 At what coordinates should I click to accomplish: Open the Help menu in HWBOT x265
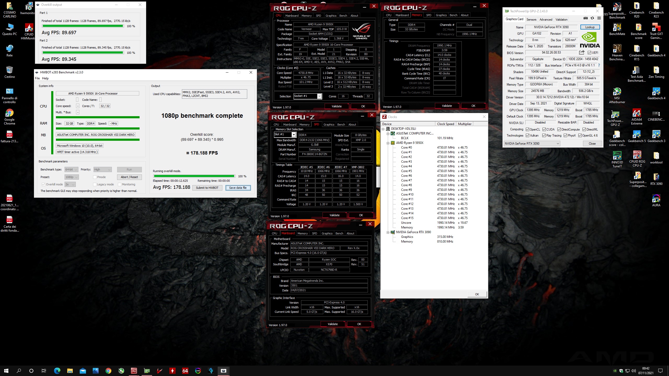coord(45,78)
